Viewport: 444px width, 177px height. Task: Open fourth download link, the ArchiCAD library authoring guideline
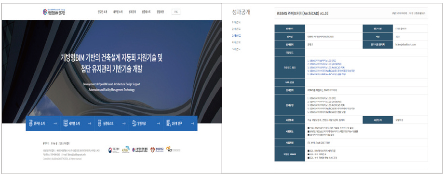[x=331, y=71]
